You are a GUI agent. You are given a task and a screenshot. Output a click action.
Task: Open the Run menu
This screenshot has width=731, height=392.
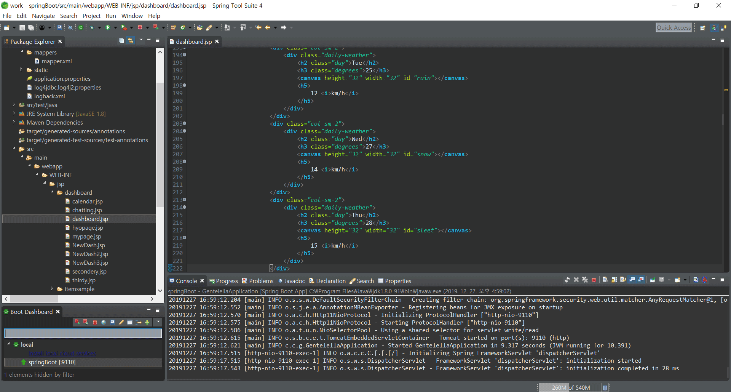[111, 16]
